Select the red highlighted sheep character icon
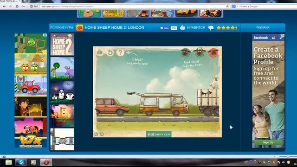Viewport: 297px width, 167px height. (x=213, y=52)
